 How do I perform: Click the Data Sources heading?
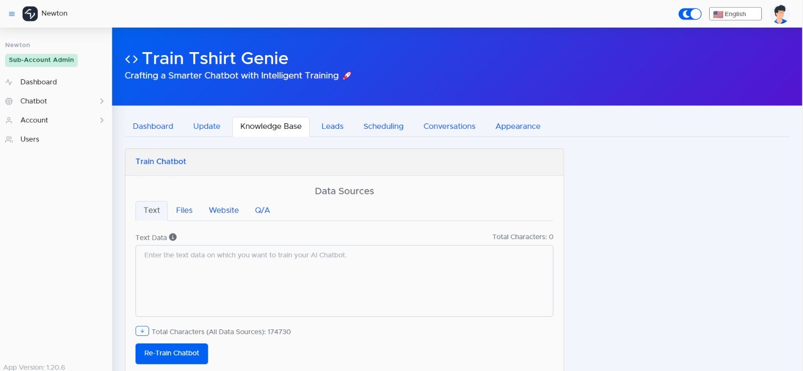pyautogui.click(x=344, y=191)
